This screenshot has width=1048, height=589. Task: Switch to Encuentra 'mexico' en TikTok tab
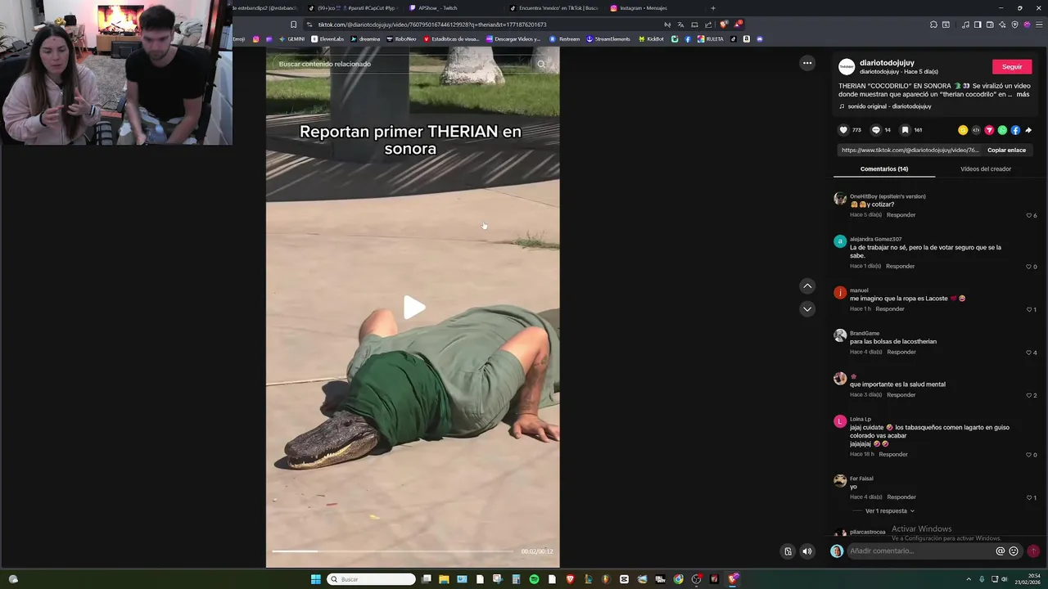pyautogui.click(x=556, y=8)
